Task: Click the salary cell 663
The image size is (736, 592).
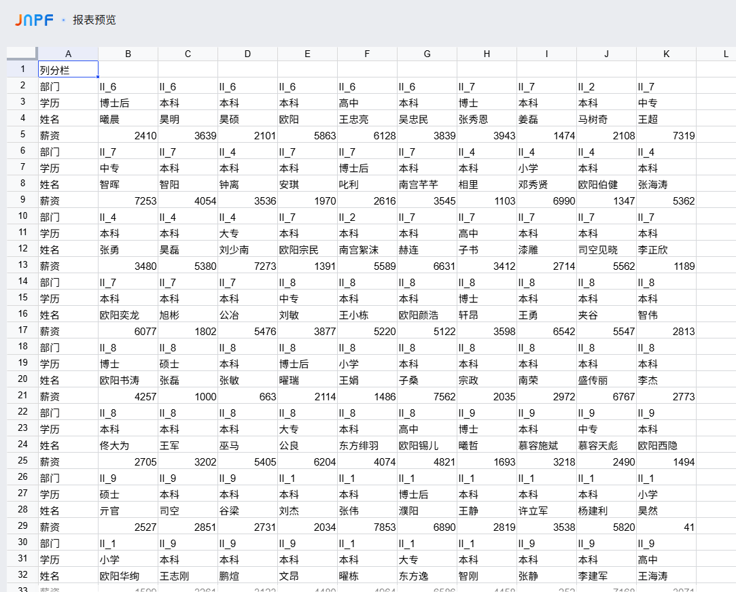Action: (x=247, y=396)
